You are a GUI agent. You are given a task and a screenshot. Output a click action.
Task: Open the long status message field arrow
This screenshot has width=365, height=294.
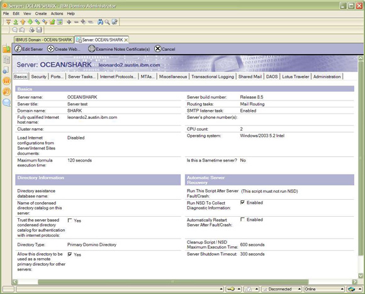tap(221, 289)
